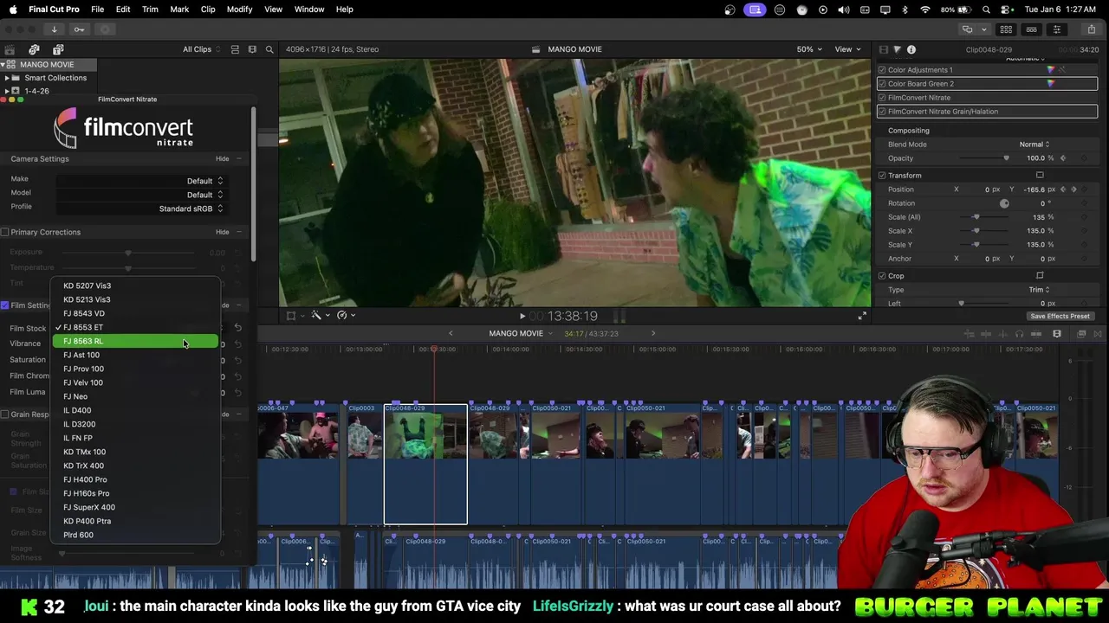Open the Blend Mode Normal dropdown
Screen dimensions: 1109x623
point(1034,145)
